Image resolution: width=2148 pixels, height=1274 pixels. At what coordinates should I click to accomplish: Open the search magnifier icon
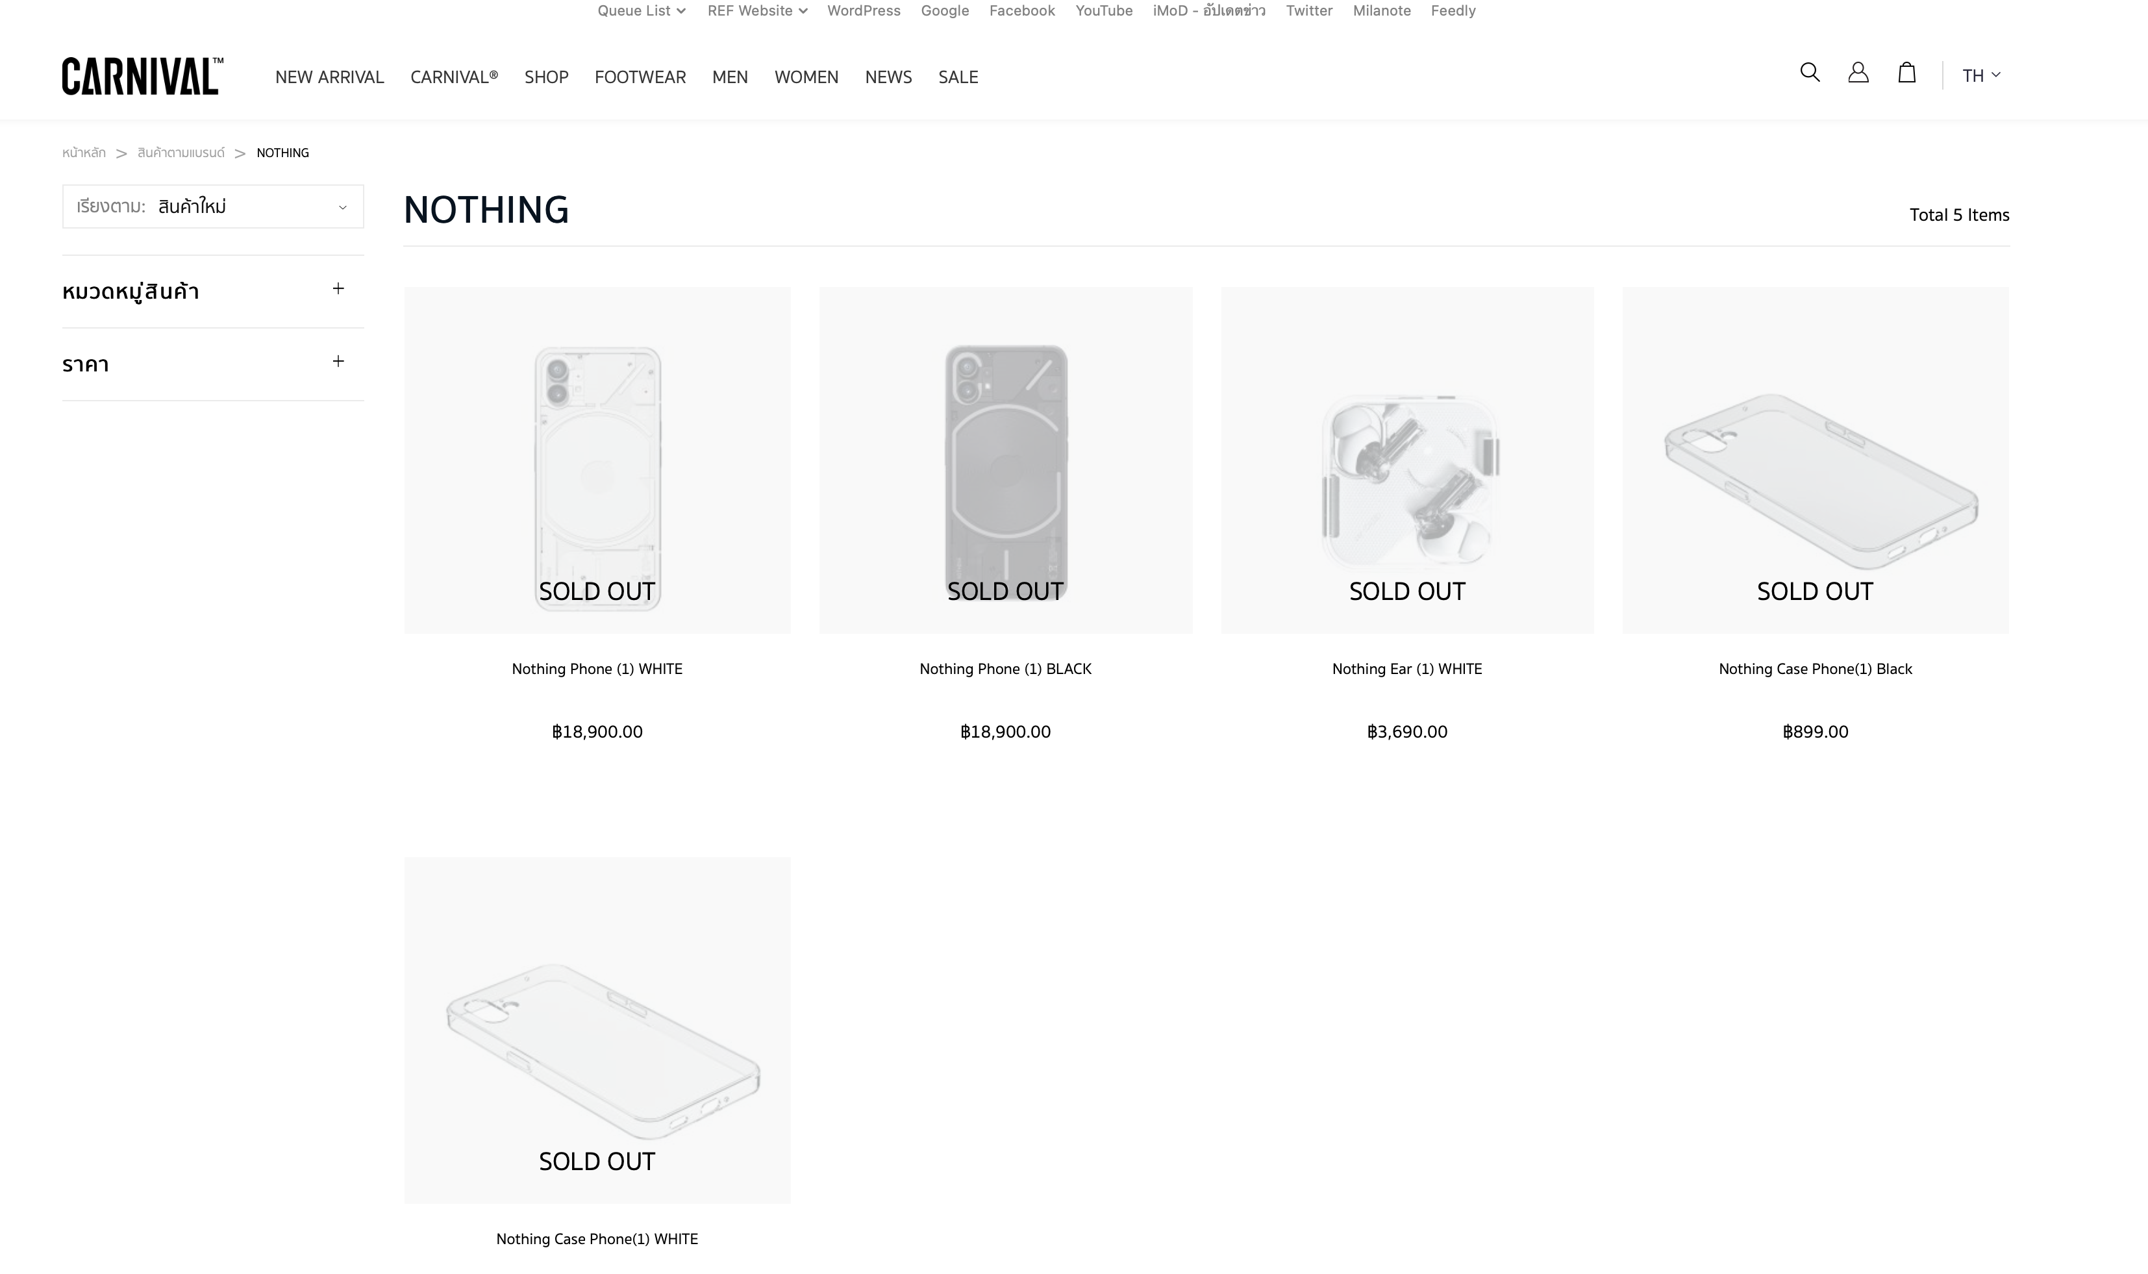(x=1809, y=73)
